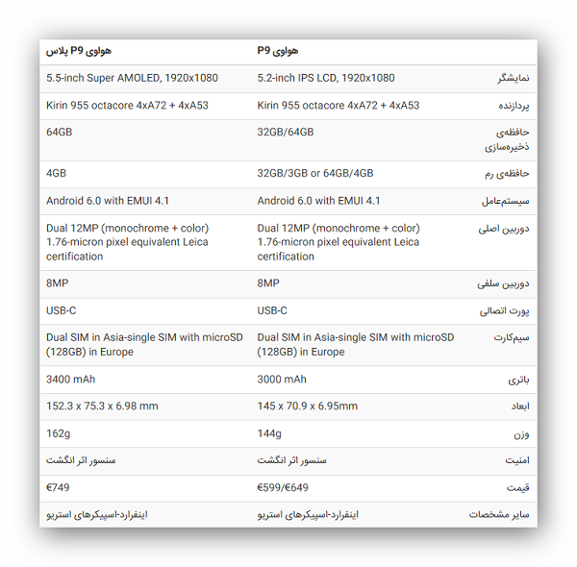Select the سیستم‌عامل row label
The width and height of the screenshot is (577, 567).
pyautogui.click(x=506, y=201)
